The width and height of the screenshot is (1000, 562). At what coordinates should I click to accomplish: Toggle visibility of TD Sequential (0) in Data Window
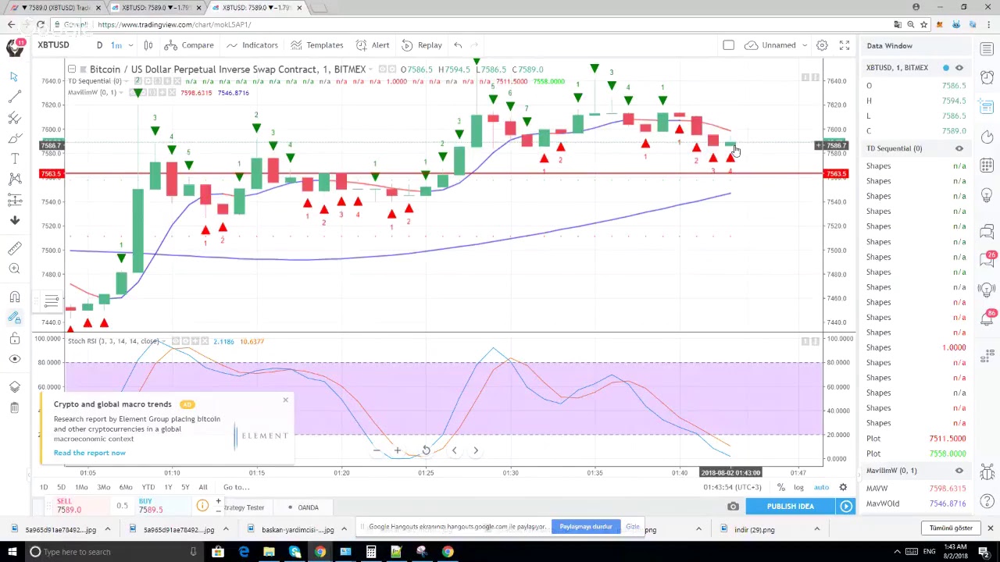(959, 148)
